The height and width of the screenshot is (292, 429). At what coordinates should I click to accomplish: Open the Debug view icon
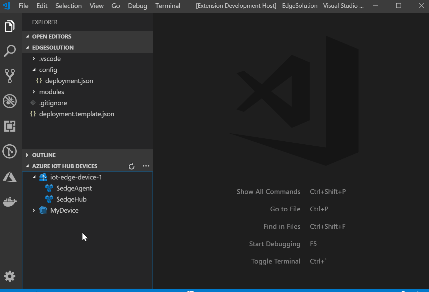10,101
